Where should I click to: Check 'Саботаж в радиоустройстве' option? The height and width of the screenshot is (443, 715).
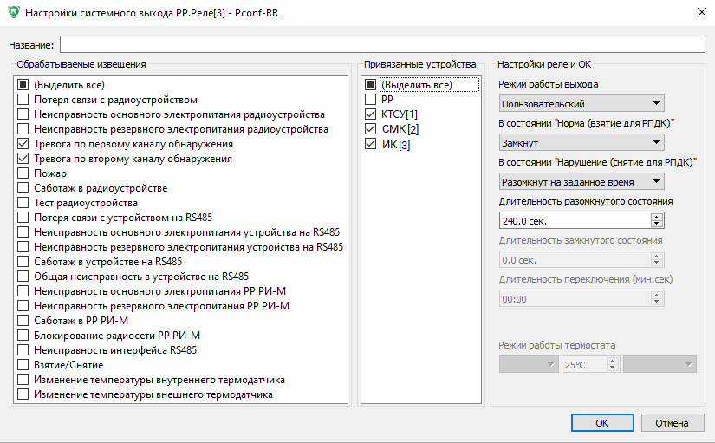point(23,188)
